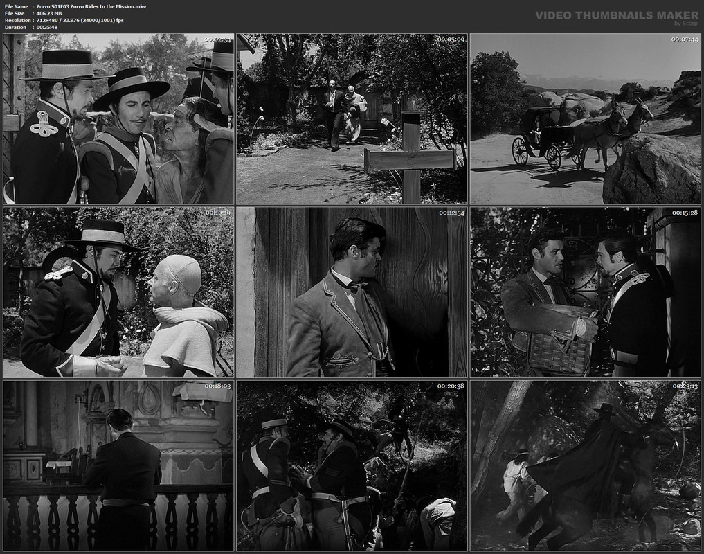Click the 'File Name' label
The height and width of the screenshot is (554, 704).
pos(16,6)
